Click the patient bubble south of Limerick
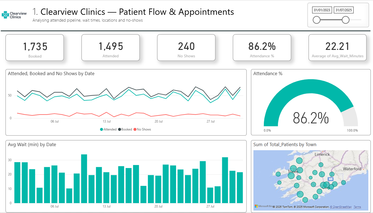Image resolution: width=373 pixels, height=213 pixels. click(321, 164)
